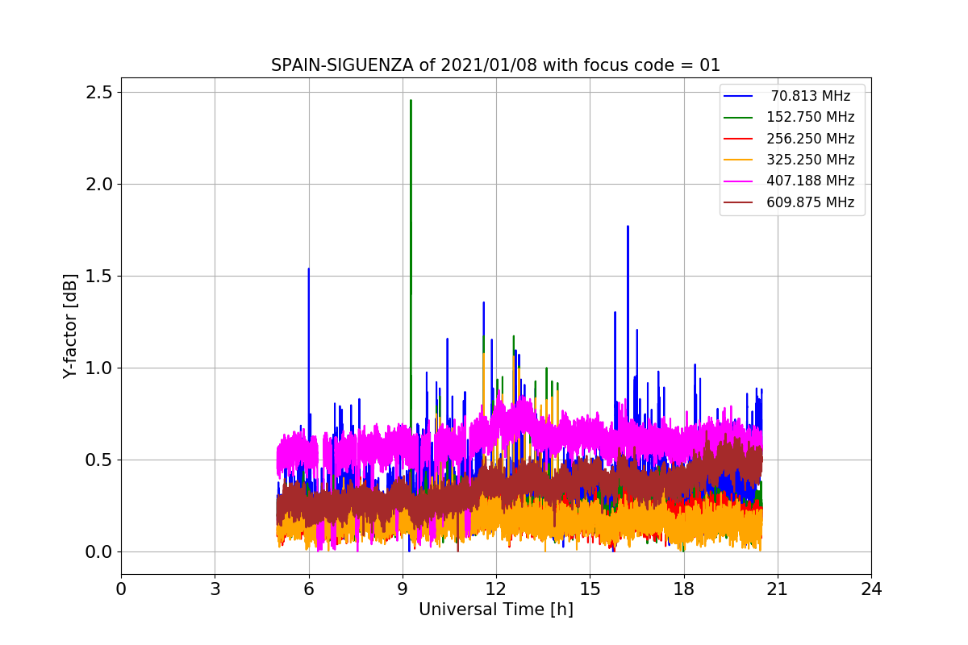Click the x-axis tick label 12
This screenshot has height=645, width=968.
pos(496,589)
